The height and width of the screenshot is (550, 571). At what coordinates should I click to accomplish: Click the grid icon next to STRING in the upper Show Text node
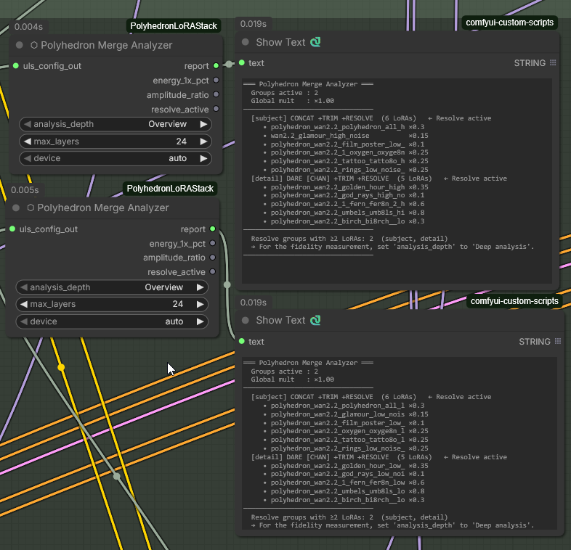(553, 62)
